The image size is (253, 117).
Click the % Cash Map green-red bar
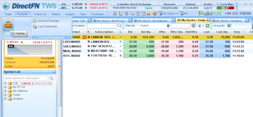coord(225,8)
